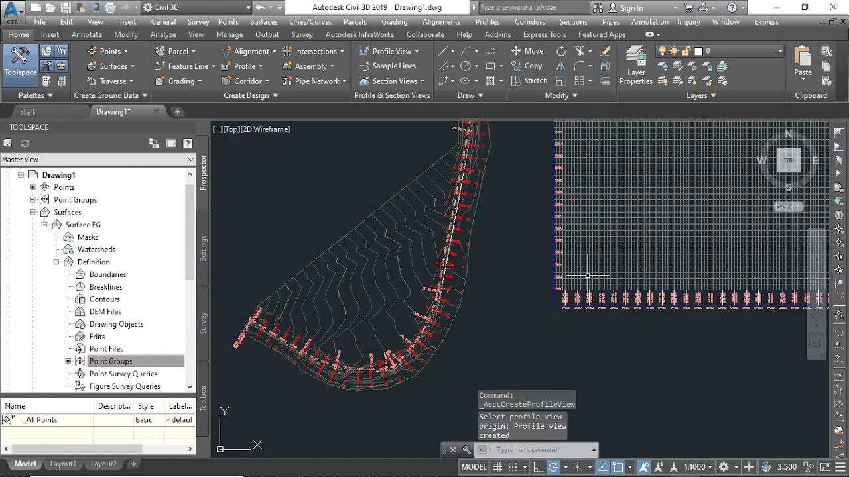Viewport: 849px width, 477px height.
Task: Open the Settings side tab of Toolspace
Action: (x=204, y=248)
